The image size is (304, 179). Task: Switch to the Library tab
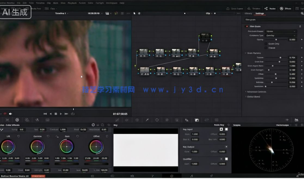click(x=248, y=14)
